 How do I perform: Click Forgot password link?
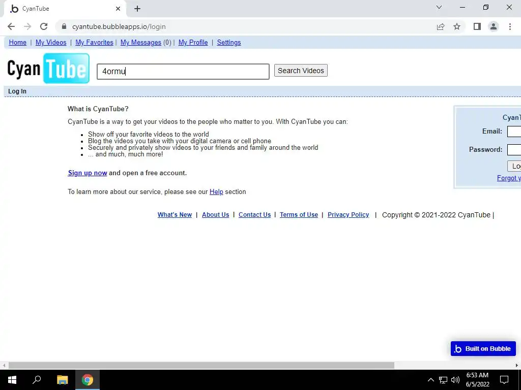(x=509, y=178)
